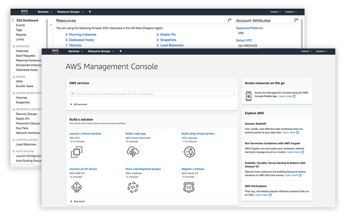Collapse the INSTANCES section in EC2 sidebar
Screen dimensions: 344x217
coord(14,46)
